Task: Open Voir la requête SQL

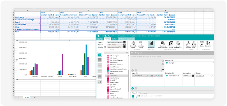Action: tap(178, 43)
